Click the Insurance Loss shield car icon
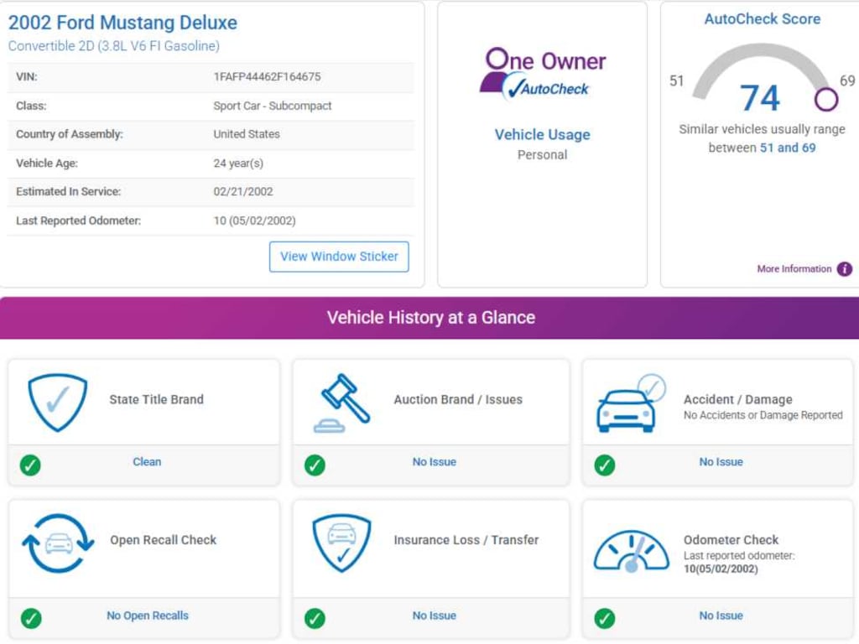Image resolution: width=859 pixels, height=644 pixels. tap(341, 543)
